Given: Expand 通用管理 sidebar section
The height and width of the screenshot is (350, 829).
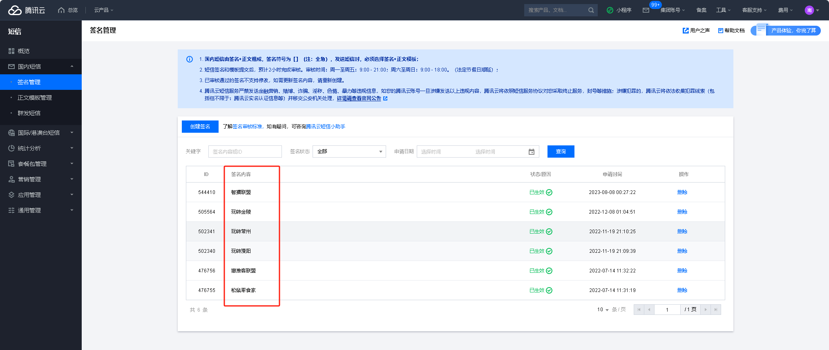Looking at the screenshot, I should (x=41, y=210).
